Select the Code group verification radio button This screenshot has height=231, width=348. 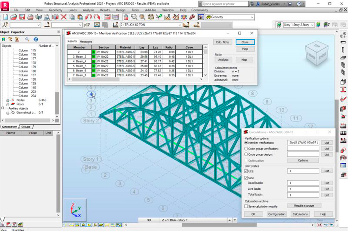[x=246, y=149]
